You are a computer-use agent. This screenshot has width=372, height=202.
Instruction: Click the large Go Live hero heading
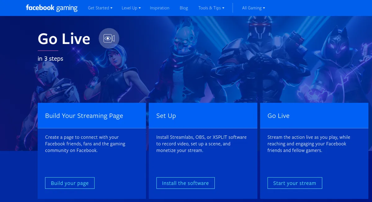pos(64,39)
